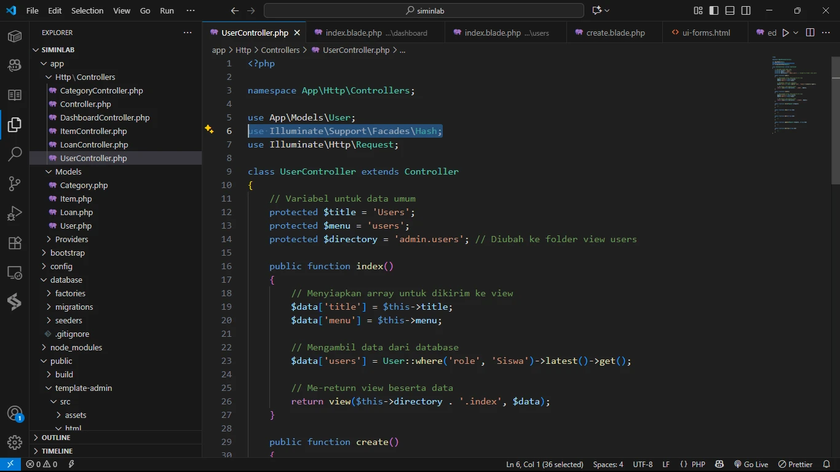Toggle bottom panel layout button
Viewport: 840px width, 472px height.
(x=730, y=10)
